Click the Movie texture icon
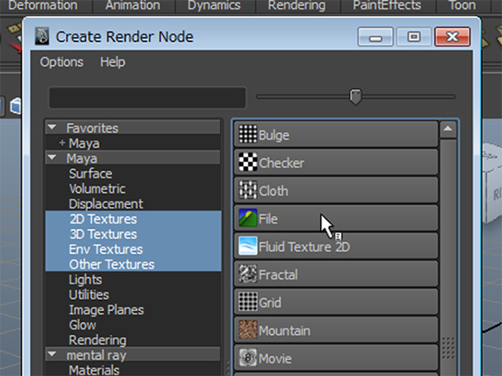The image size is (502, 376). pos(248,358)
